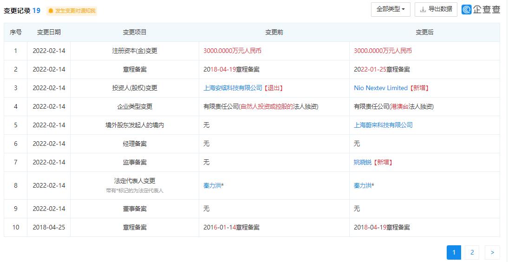This screenshot has height=262, width=508.
Task: Click 秦力洪 in the 变更后 column
Action: [x=363, y=185]
